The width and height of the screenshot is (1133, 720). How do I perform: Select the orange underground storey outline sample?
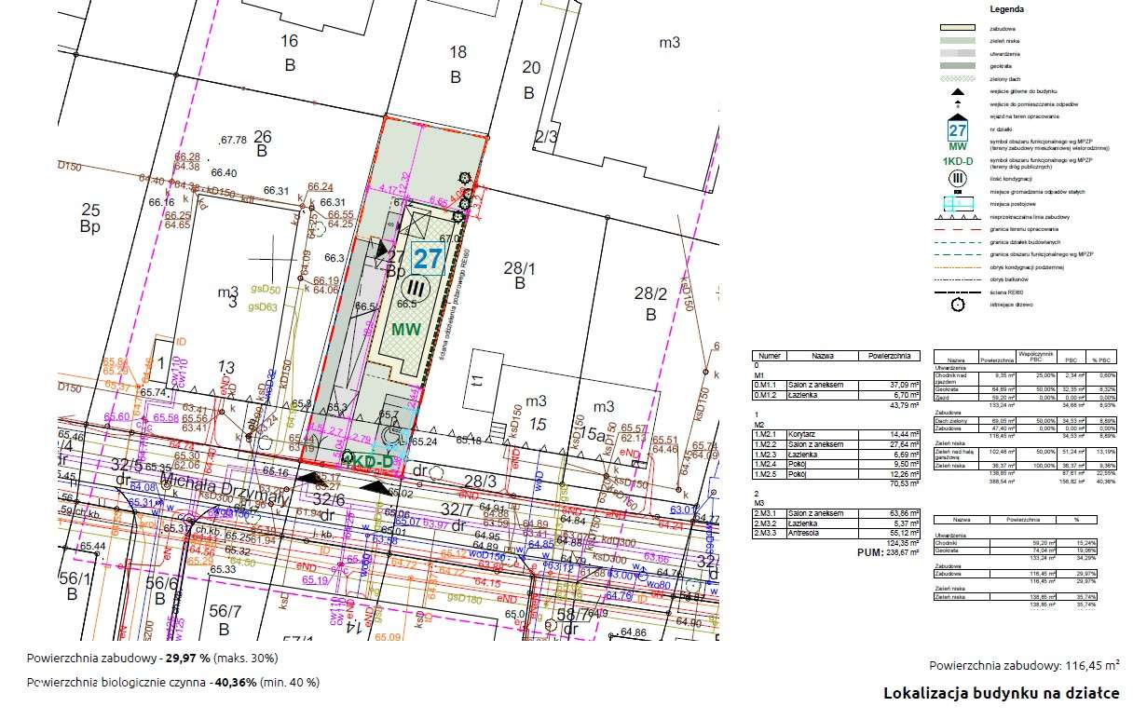958,267
